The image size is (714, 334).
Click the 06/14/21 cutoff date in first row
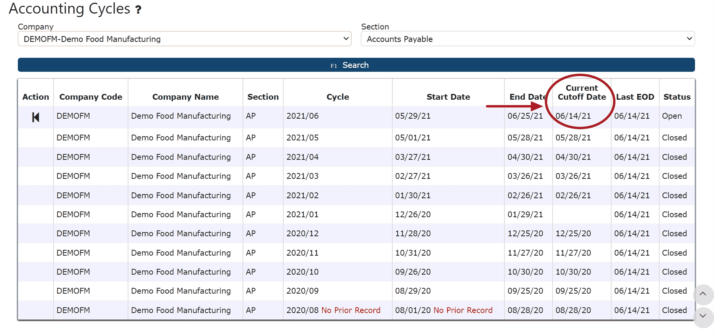[x=573, y=116]
